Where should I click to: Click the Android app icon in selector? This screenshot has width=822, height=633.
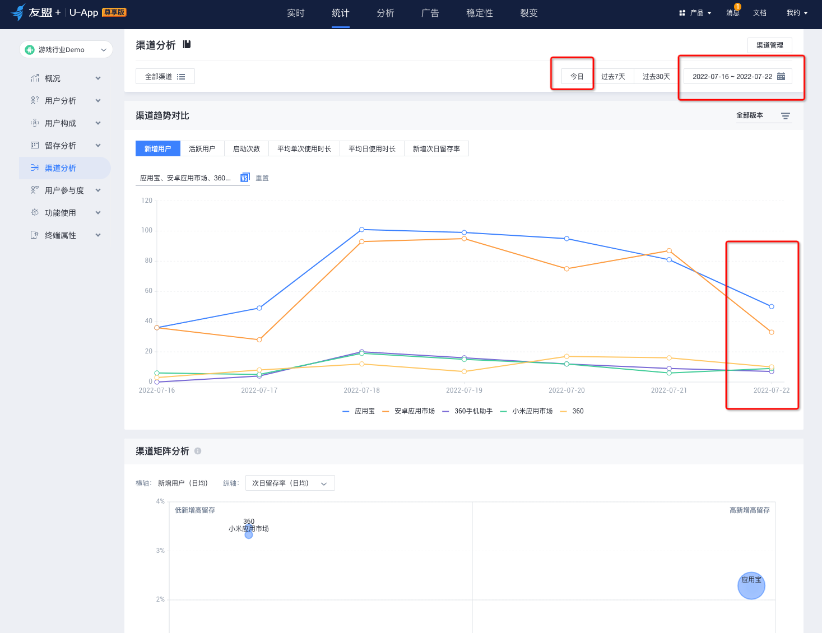pyautogui.click(x=30, y=50)
